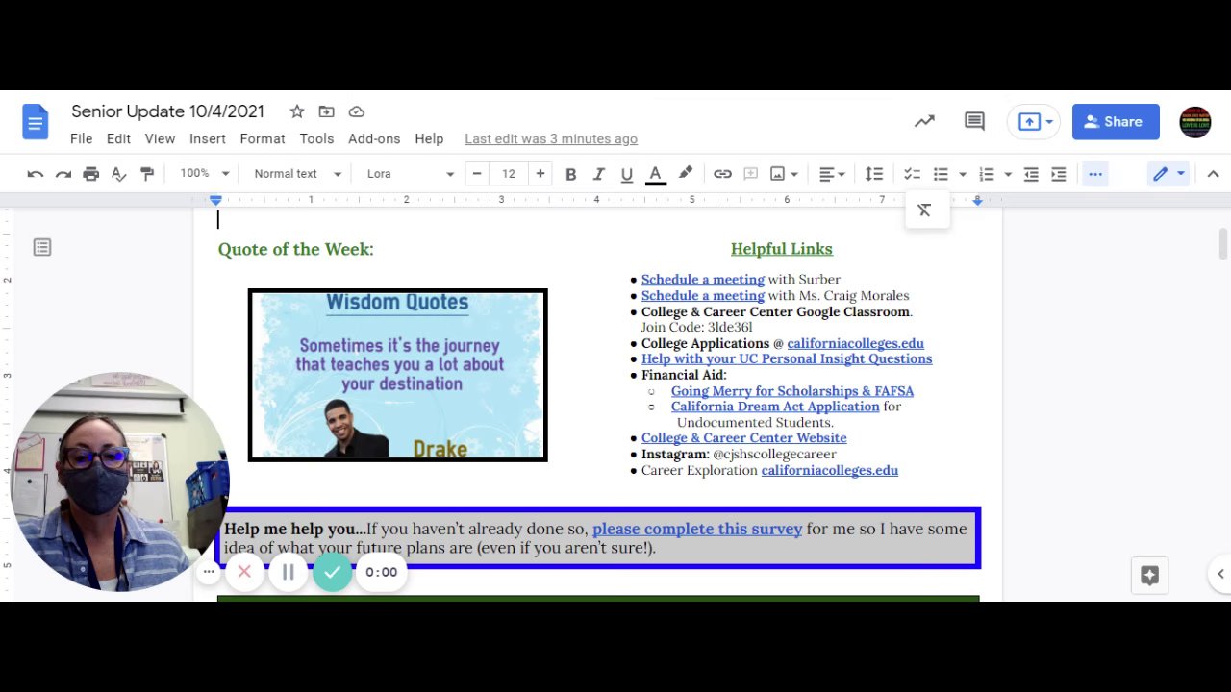Open the Lora font dropdown

point(410,174)
